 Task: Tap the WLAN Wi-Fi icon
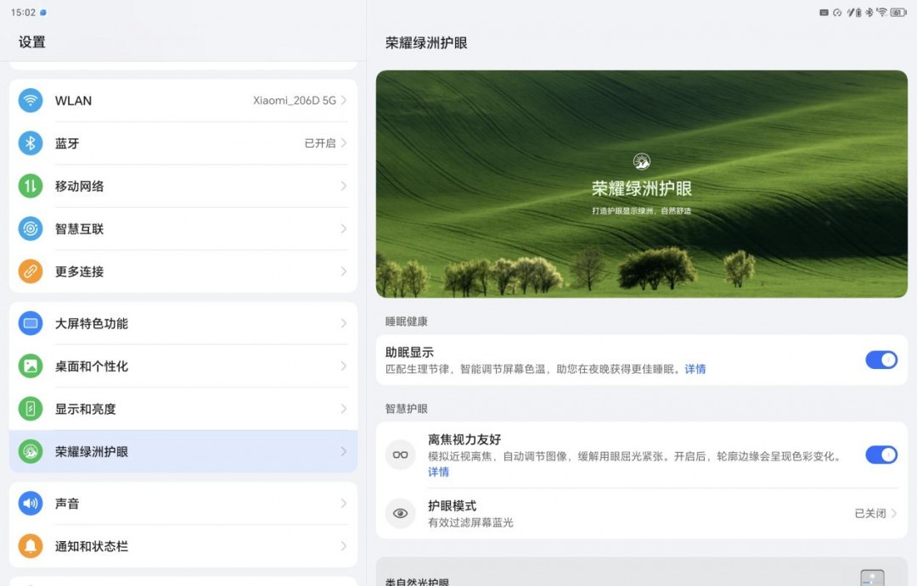coord(31,100)
